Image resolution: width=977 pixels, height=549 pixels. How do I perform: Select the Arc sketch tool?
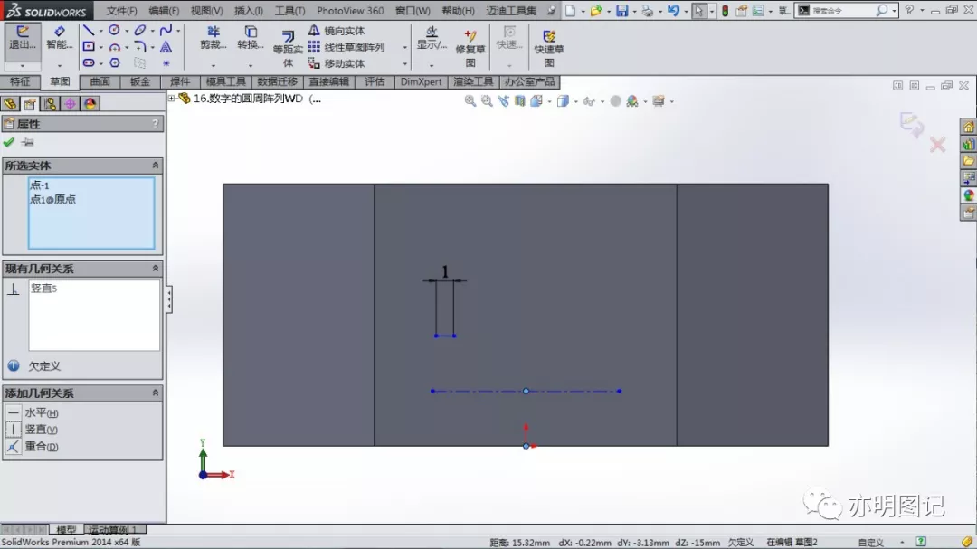pos(114,47)
